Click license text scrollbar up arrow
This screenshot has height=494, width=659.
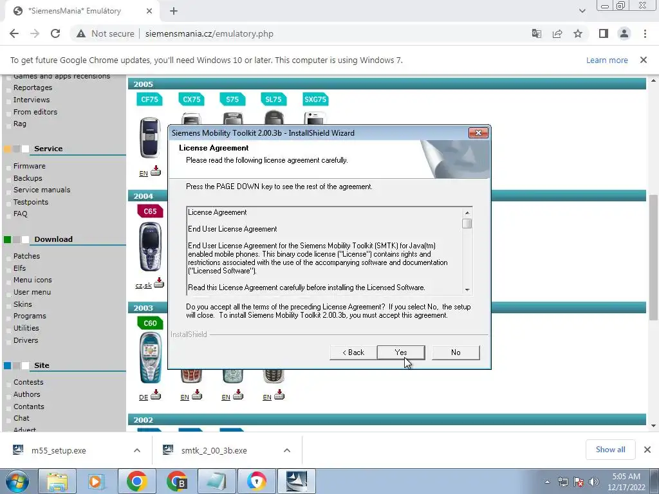tap(467, 213)
